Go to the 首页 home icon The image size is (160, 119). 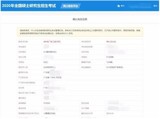(118, 6)
